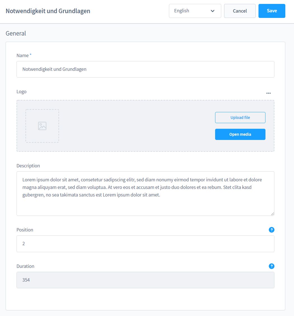Click the Description textarea resize handle

point(272,214)
